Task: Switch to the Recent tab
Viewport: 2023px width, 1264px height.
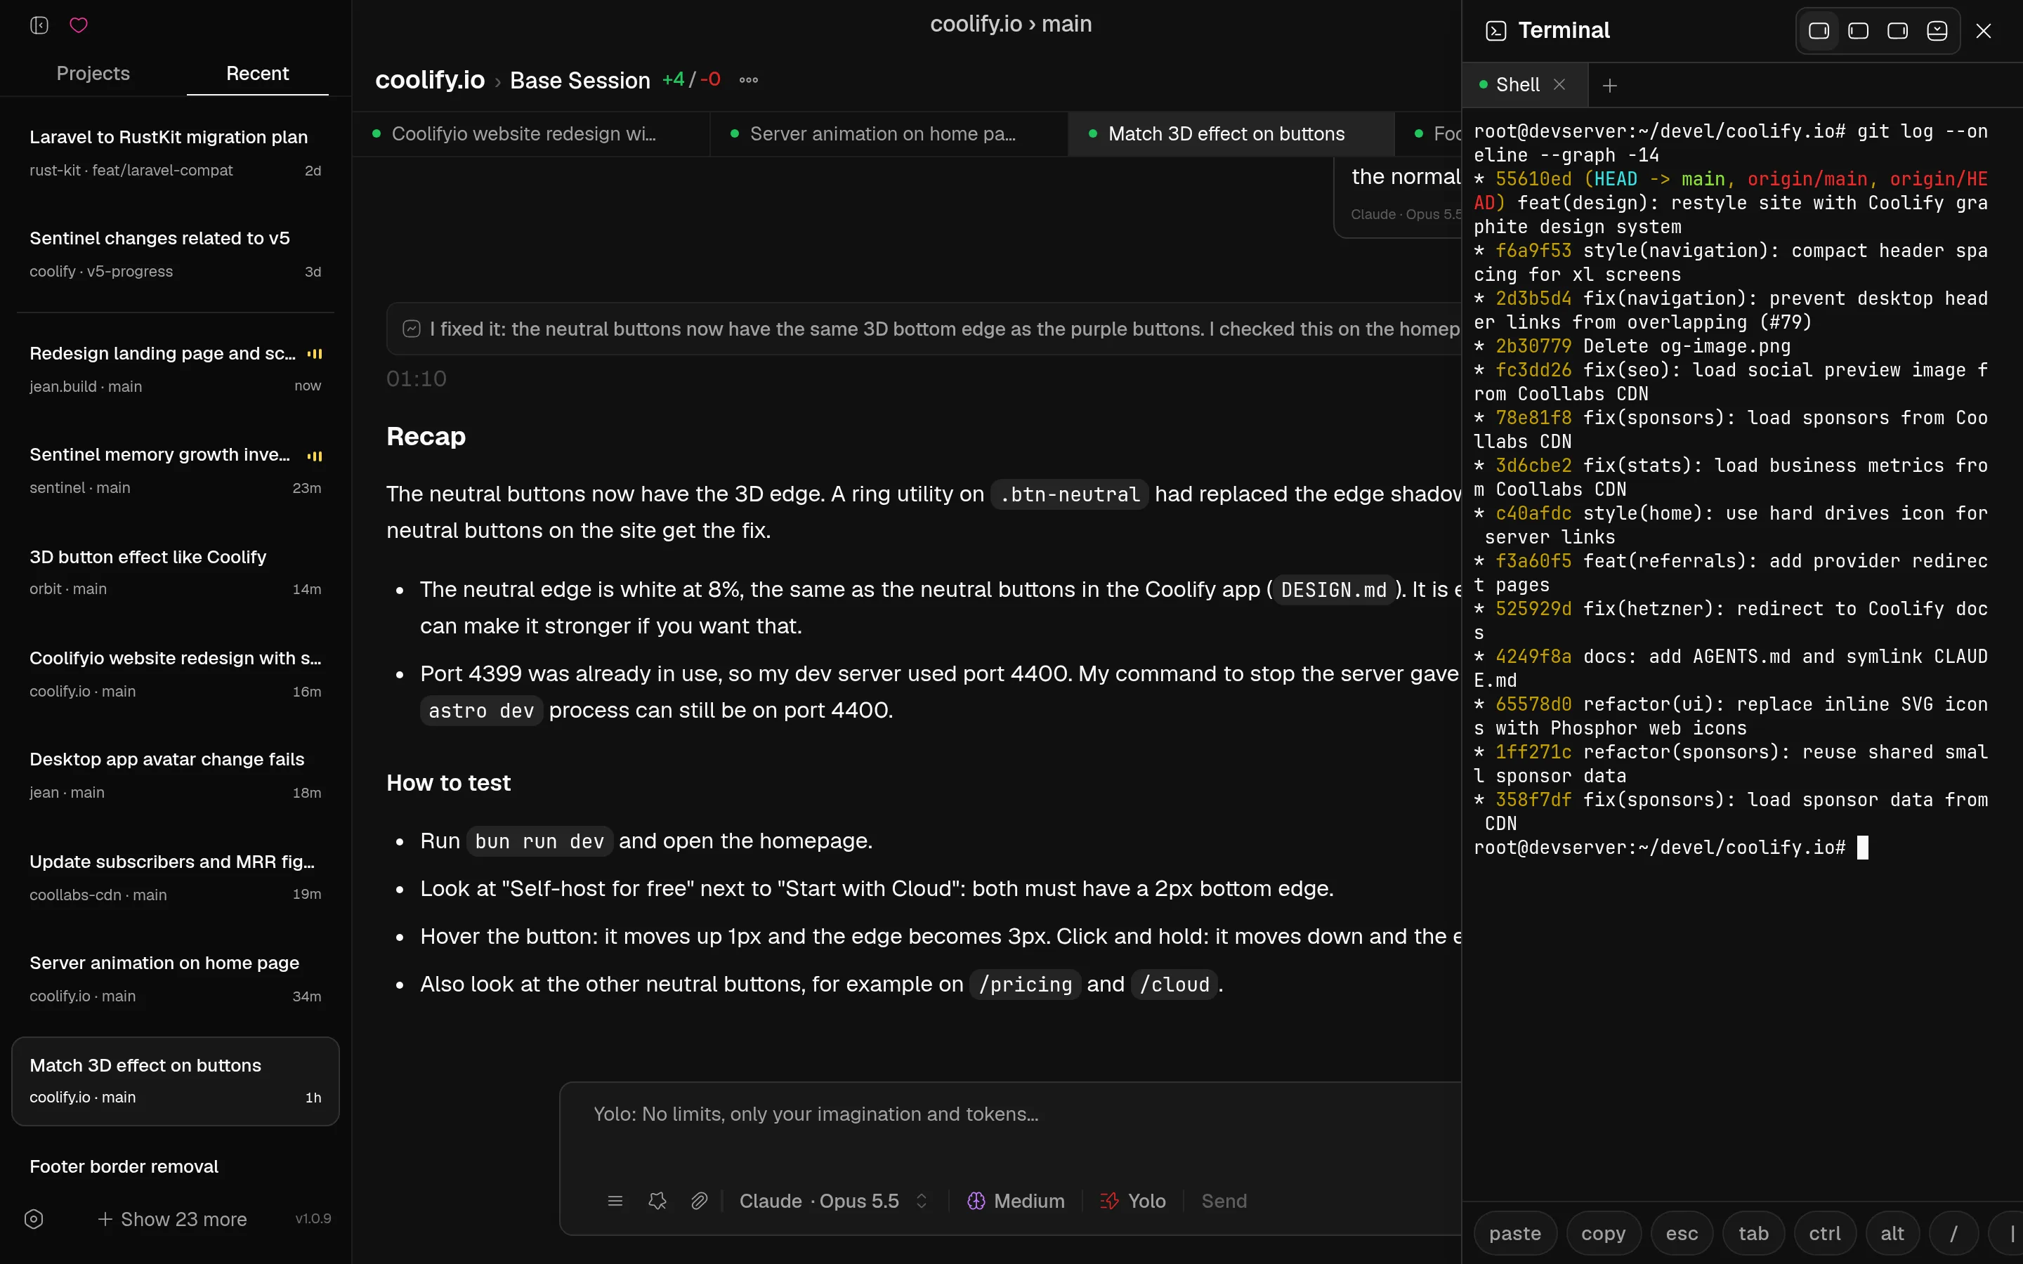Action: click(x=258, y=74)
